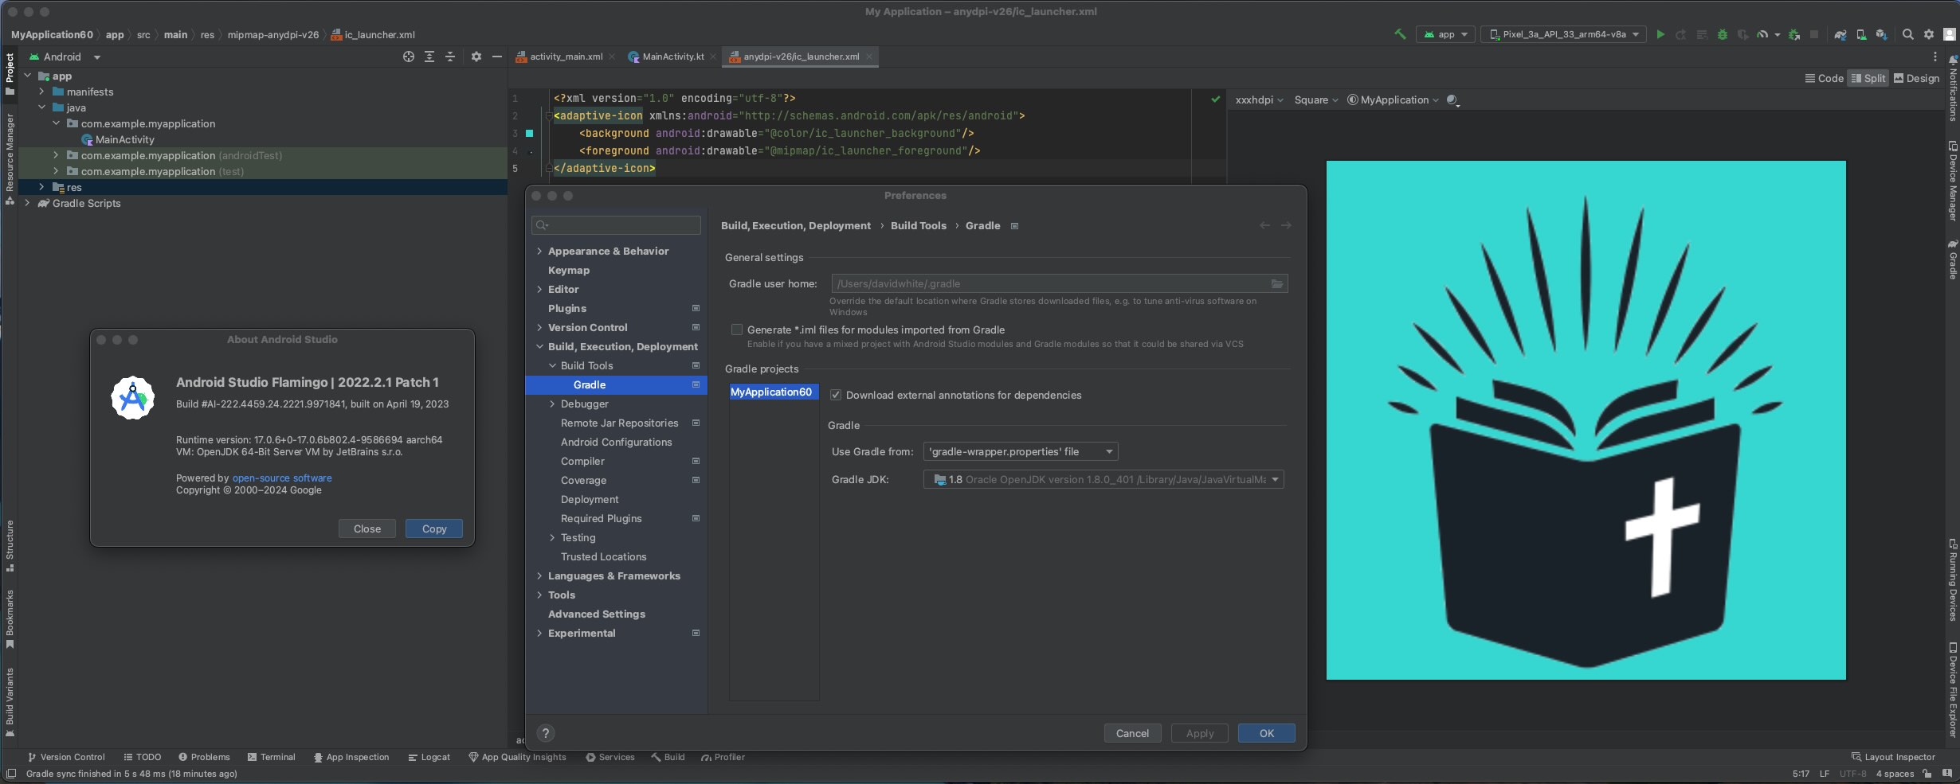The width and height of the screenshot is (1960, 784).
Task: Click the green Debug bug icon
Action: pyautogui.click(x=1722, y=34)
